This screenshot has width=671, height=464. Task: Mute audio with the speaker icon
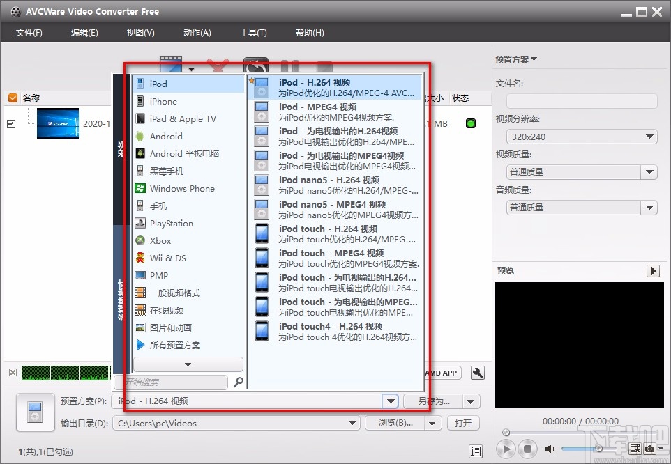550,449
